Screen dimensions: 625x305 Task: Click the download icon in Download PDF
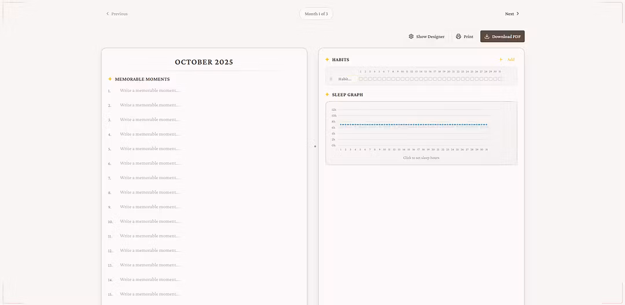coord(487,36)
